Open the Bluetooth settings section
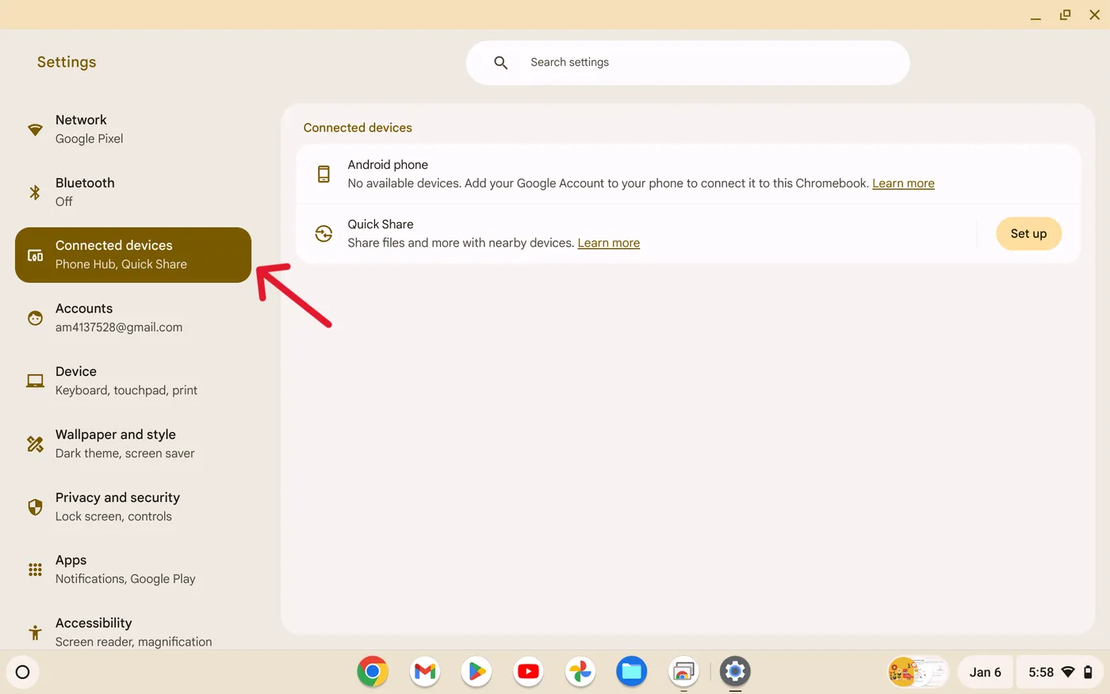The image size is (1110, 694). coord(133,192)
